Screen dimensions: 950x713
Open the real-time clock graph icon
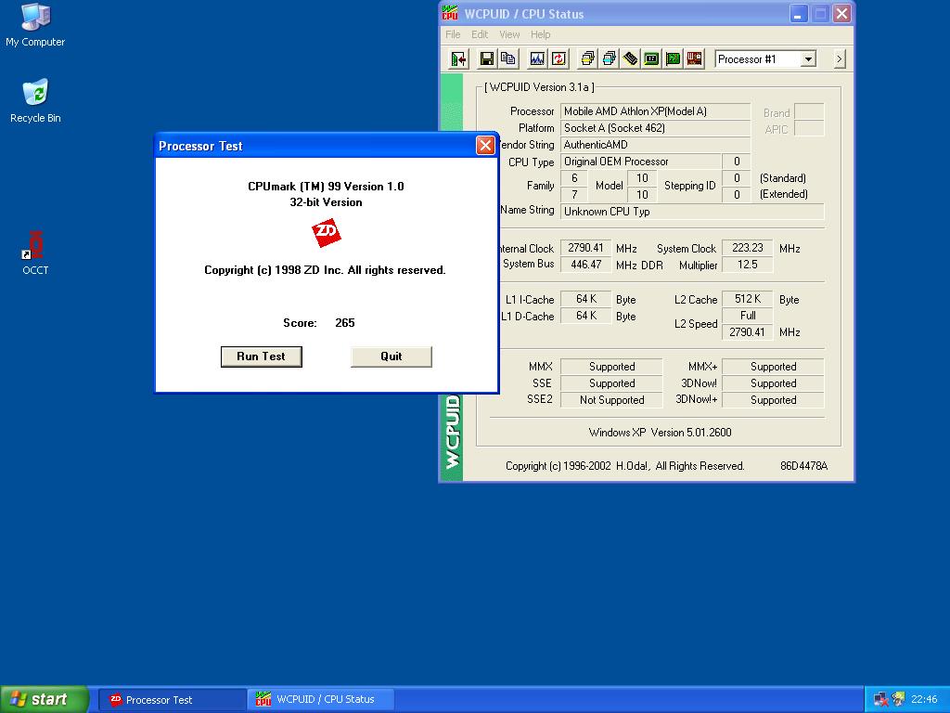(537, 58)
